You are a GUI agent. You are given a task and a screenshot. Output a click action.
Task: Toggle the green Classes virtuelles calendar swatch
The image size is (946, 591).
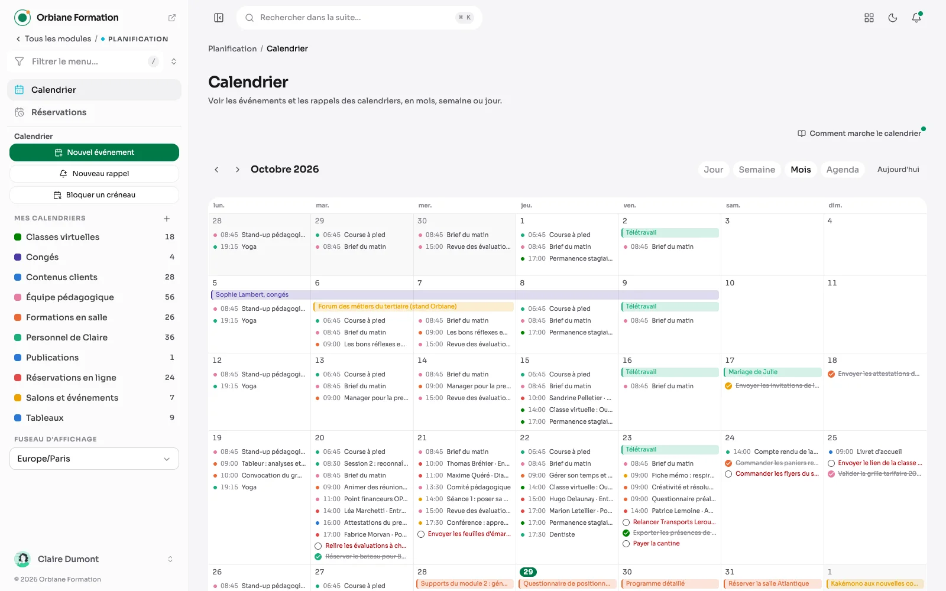tap(18, 237)
